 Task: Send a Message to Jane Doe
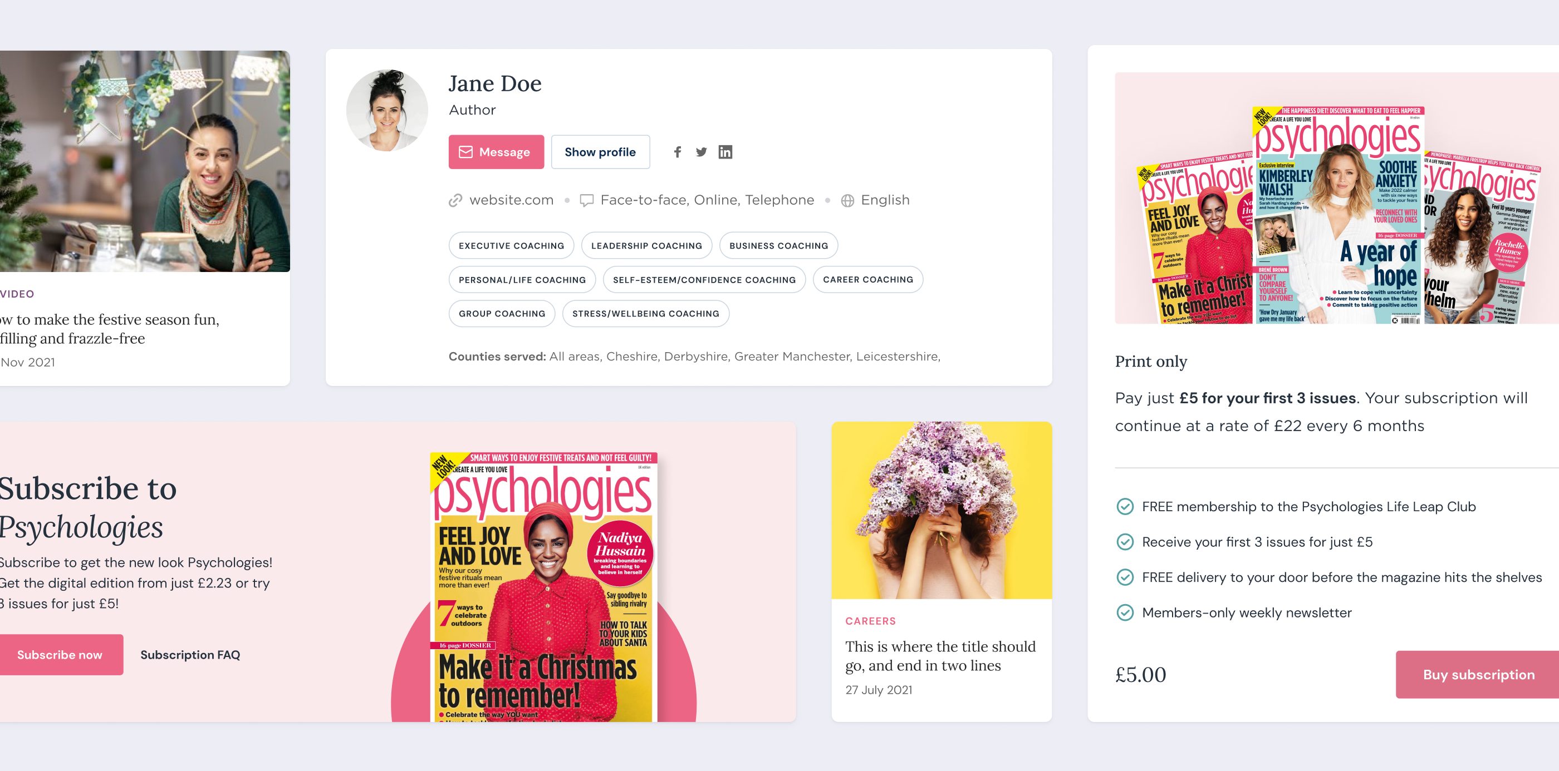pos(496,152)
